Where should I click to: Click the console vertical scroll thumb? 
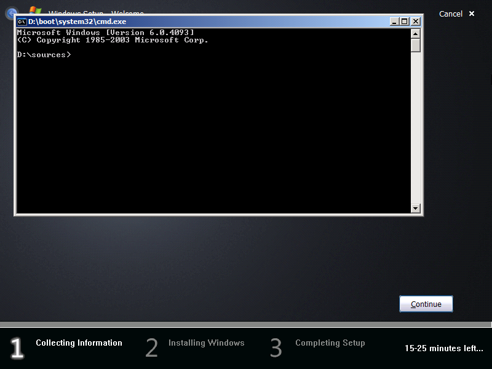(x=416, y=45)
